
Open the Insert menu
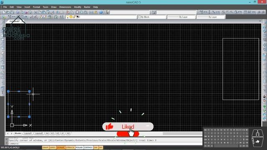pyautogui.click(x=27, y=7)
